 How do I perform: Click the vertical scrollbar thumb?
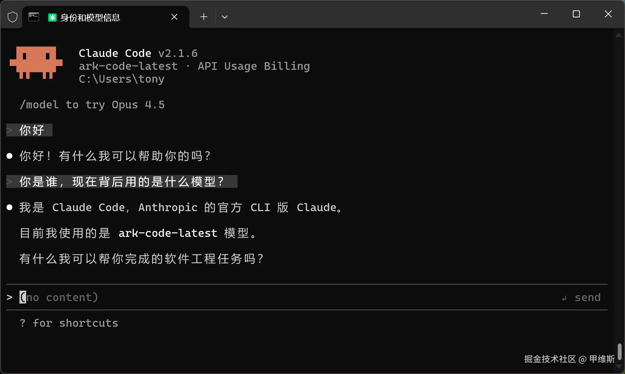(619, 351)
